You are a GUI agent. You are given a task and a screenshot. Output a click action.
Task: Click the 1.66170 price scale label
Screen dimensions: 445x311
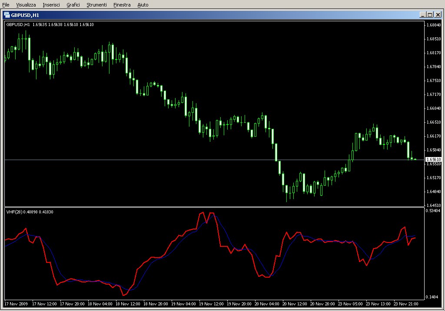pyautogui.click(x=434, y=136)
